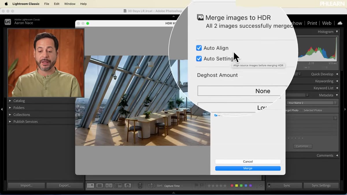Uncheck the Auto Settings checkbox
This screenshot has height=195, width=347.
point(199,59)
